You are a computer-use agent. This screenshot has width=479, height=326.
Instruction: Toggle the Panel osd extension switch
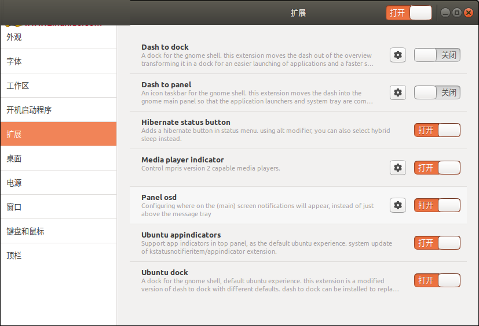(x=437, y=205)
